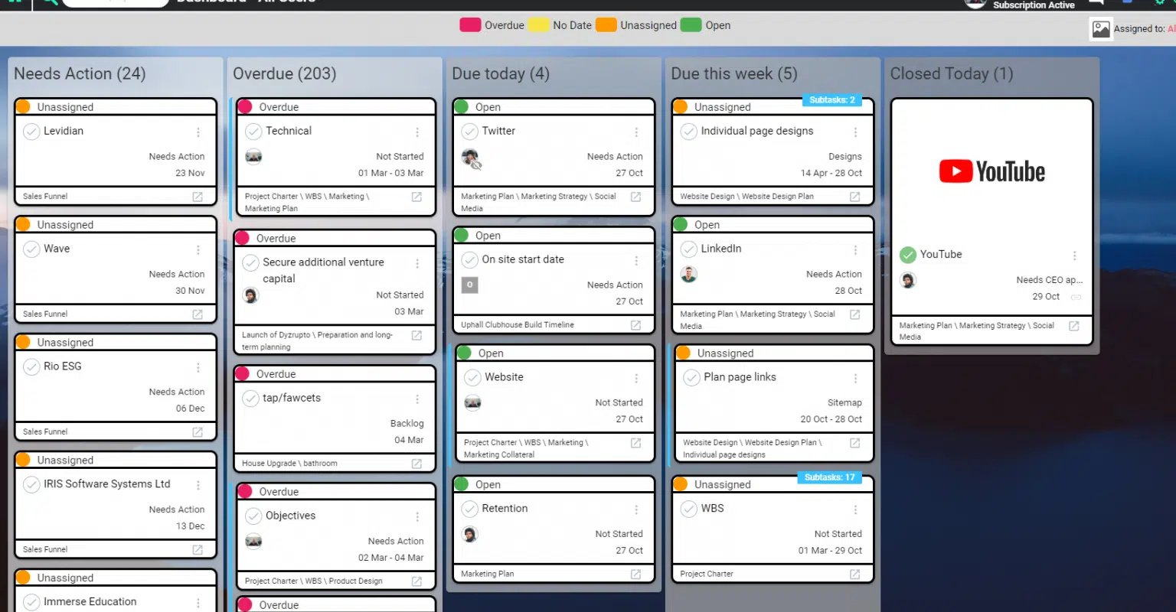Image resolution: width=1176 pixels, height=612 pixels.
Task: Click the pink Overdue legend color swatch
Action: point(469,25)
